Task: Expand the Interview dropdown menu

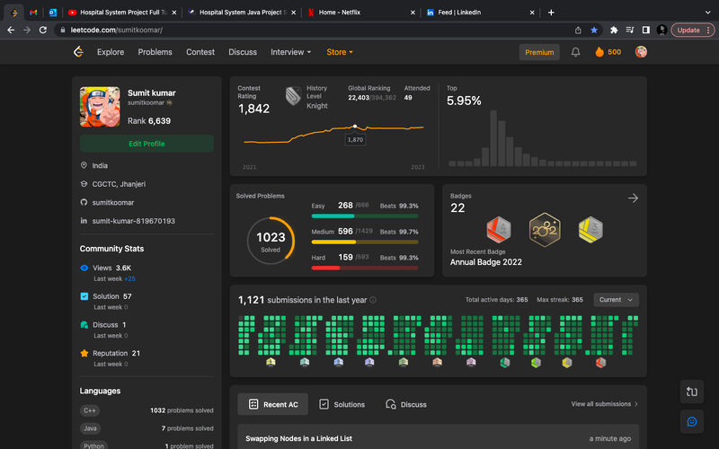Action: click(291, 52)
